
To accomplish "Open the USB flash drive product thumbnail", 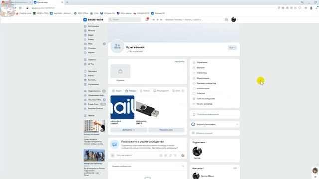I will [x=148, y=107].
